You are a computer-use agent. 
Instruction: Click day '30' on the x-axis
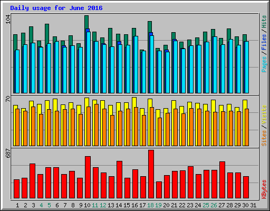[x=245, y=205]
